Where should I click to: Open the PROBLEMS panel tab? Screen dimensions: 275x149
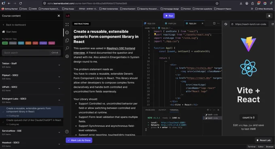pos(150,110)
